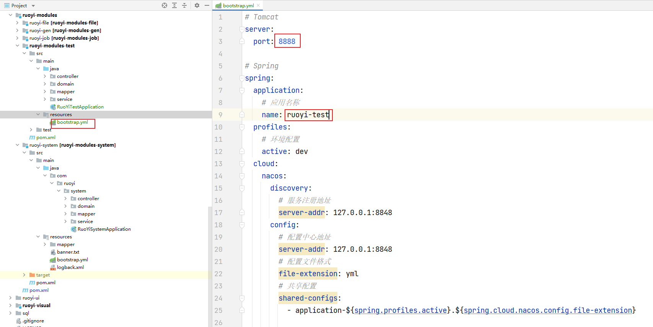Expand the ruoyi-job module

[17, 38]
